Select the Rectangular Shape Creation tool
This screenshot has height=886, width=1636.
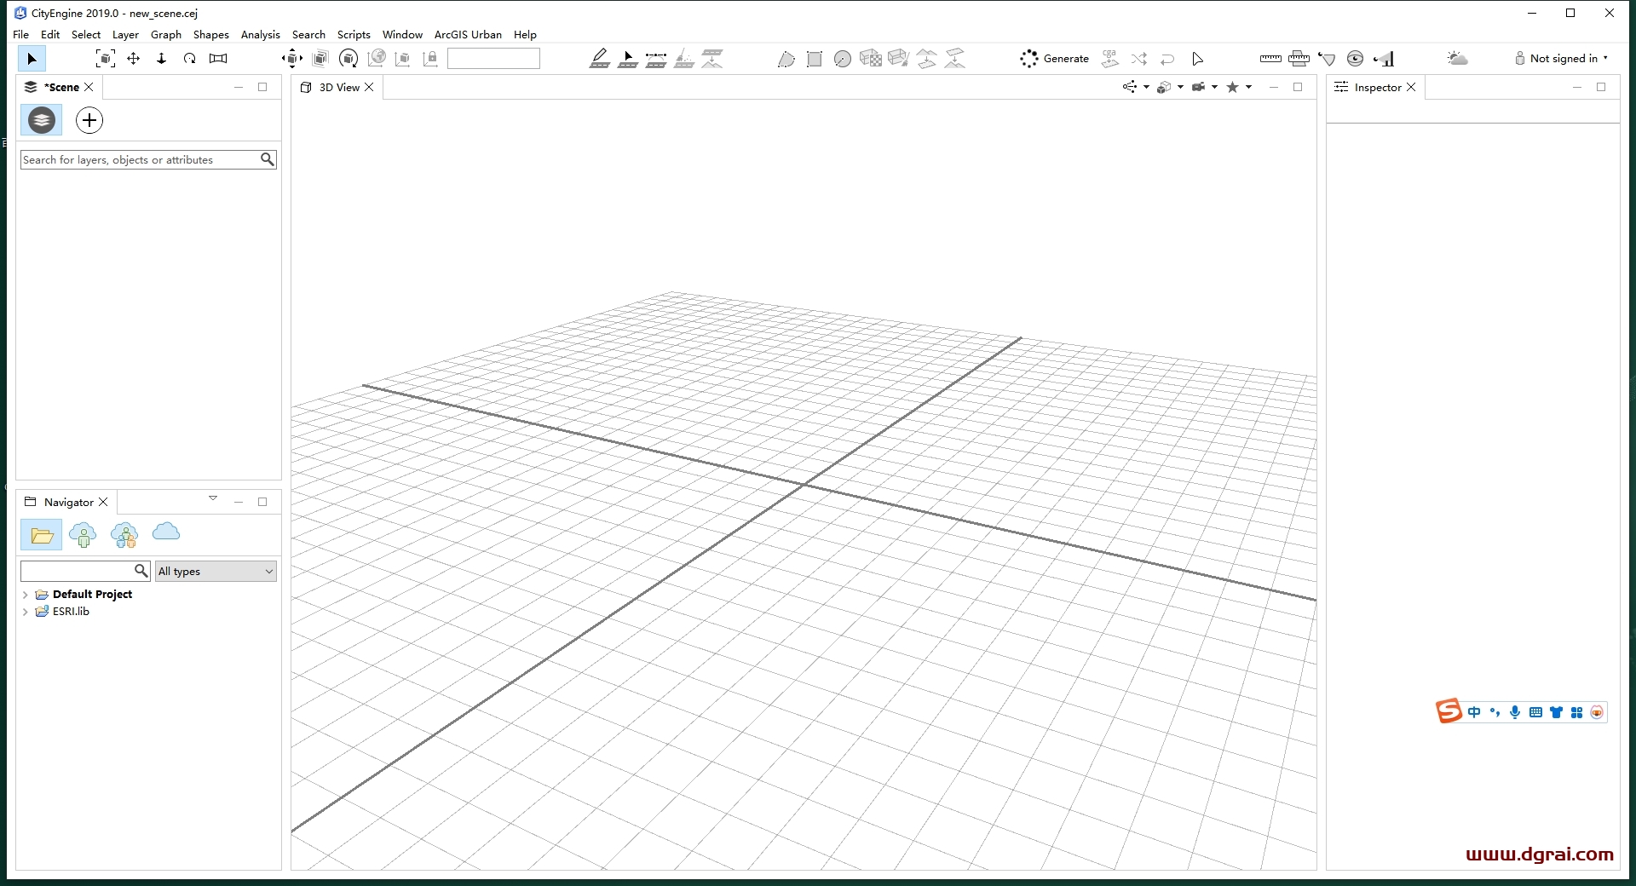coord(815,59)
